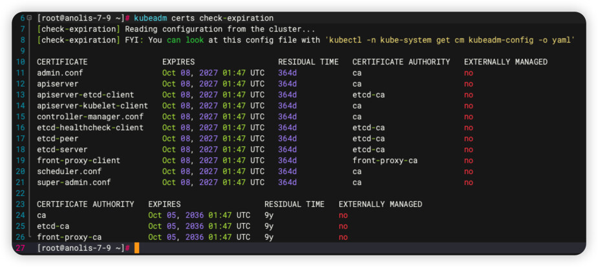The width and height of the screenshot is (598, 267).
Task: Select 'apiserver-etcd-client' certificate name
Action: 85,95
